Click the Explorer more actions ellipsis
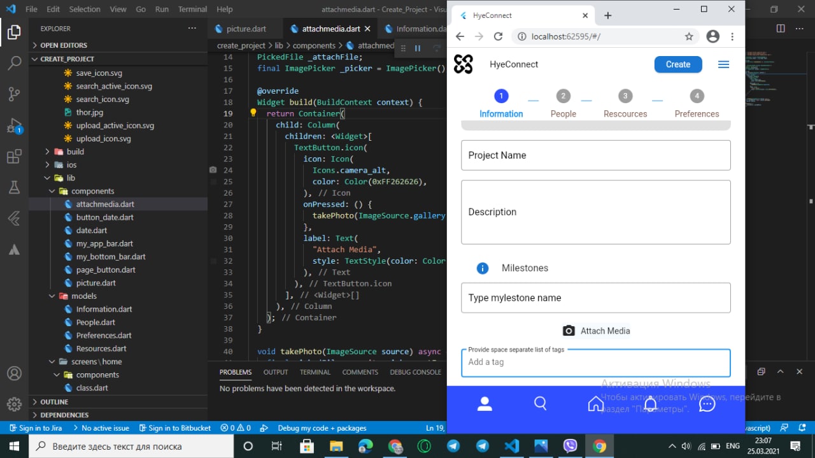Image resolution: width=815 pixels, height=458 pixels. [192, 29]
